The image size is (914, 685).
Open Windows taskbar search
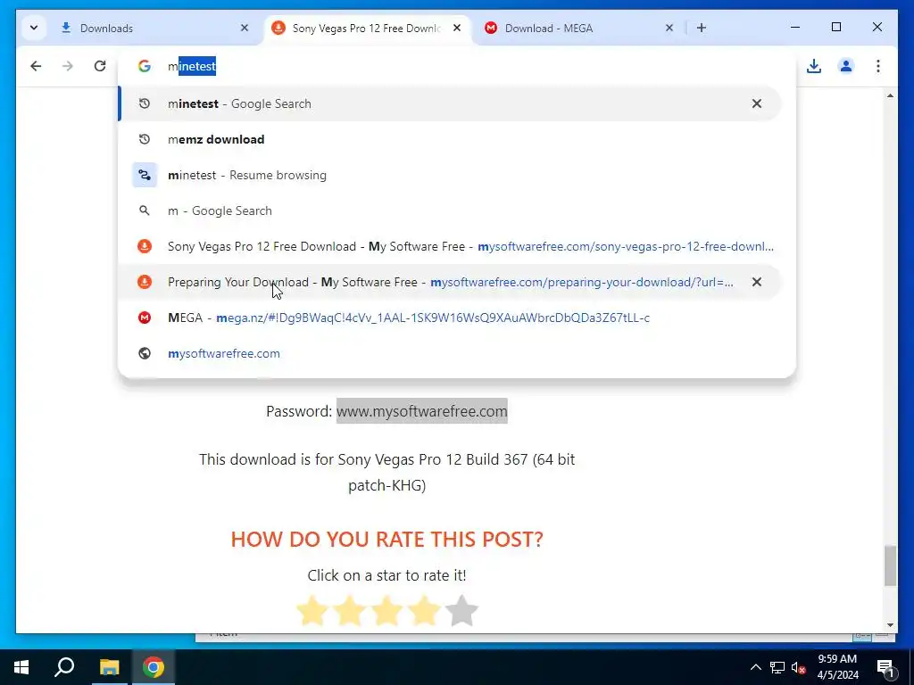click(64, 667)
